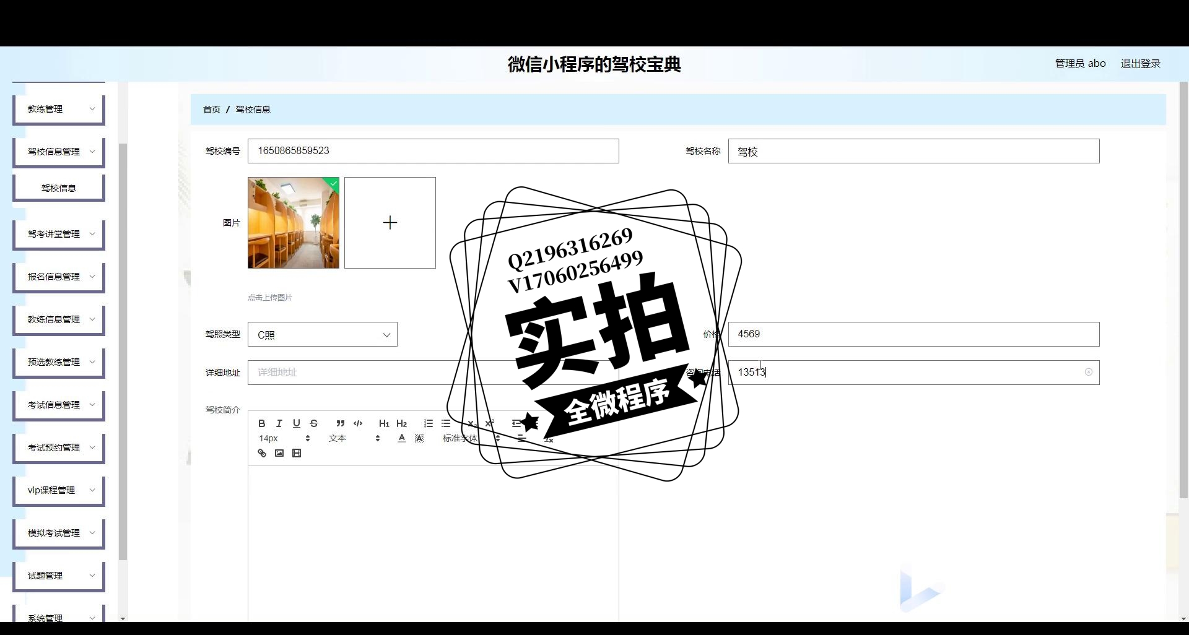Apply Heading 2 style
This screenshot has height=635, width=1189.
[x=401, y=423]
